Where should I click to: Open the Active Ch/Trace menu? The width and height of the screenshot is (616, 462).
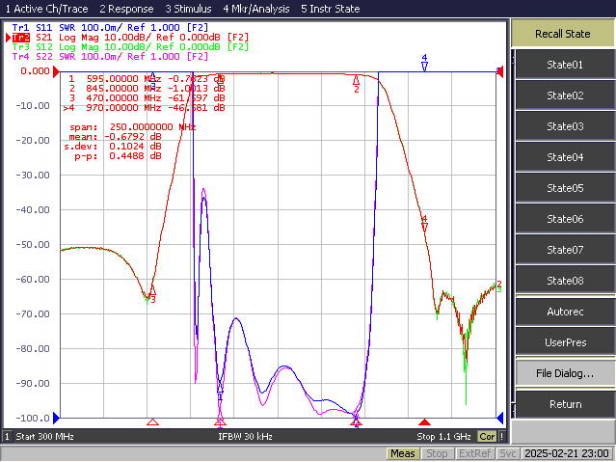46,9
